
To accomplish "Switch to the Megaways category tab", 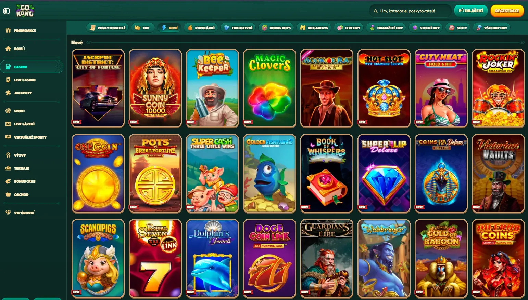I will pos(314,28).
